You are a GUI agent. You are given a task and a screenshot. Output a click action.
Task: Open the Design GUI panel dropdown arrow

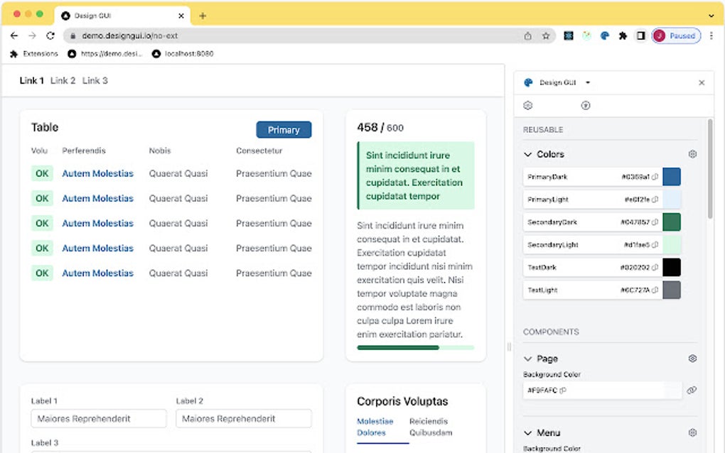click(588, 82)
